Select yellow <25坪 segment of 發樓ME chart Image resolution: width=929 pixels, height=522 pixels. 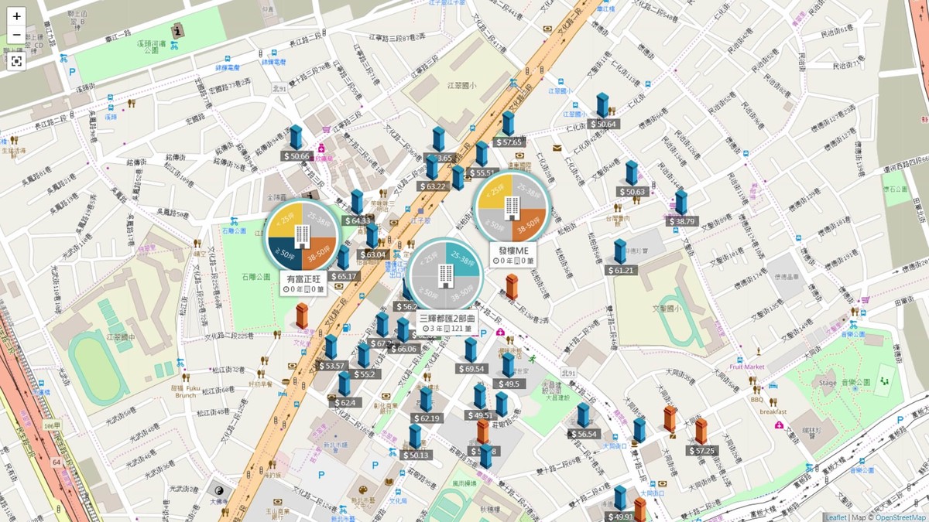493,191
